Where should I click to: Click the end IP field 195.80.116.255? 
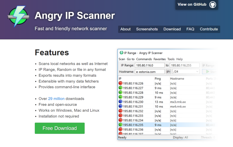(185, 65)
